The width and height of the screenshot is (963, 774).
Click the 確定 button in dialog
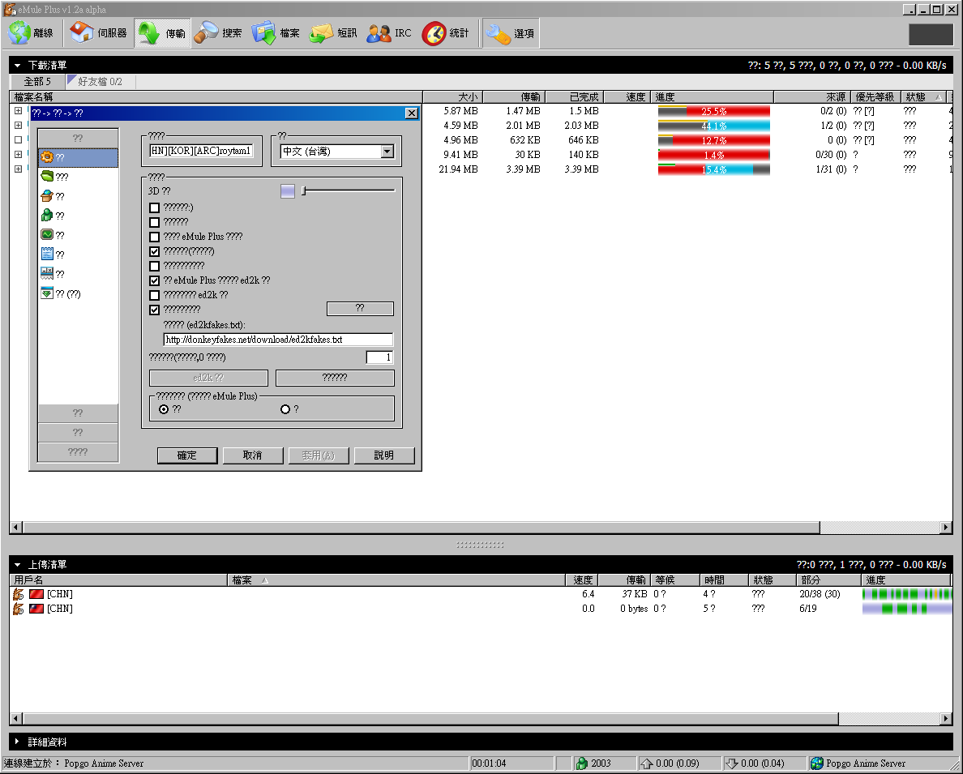coord(187,455)
